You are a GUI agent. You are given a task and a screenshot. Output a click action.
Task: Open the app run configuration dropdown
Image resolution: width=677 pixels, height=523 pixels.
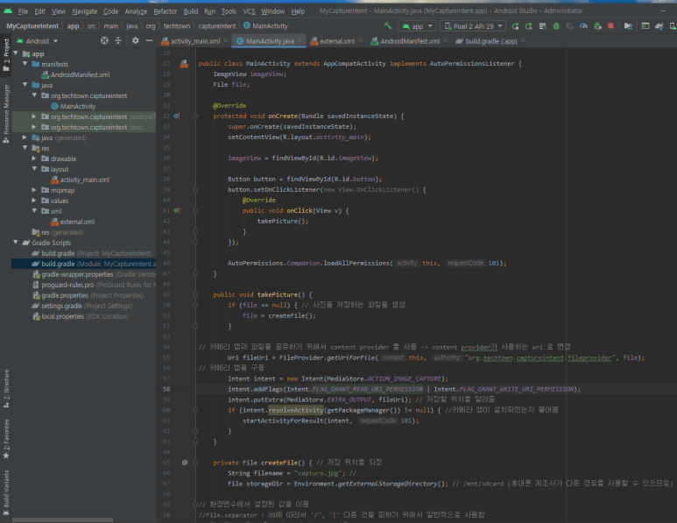417,26
